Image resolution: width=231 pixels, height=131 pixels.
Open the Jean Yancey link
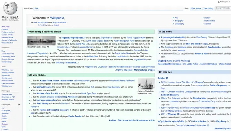coord(42,103)
